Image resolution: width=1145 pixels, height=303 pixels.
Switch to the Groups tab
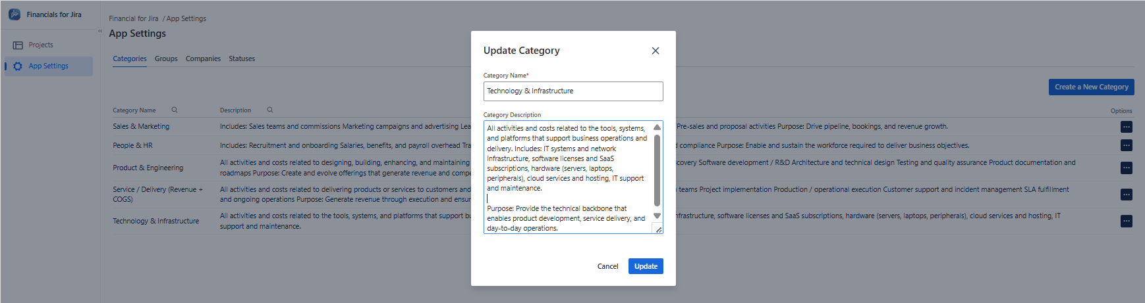[x=166, y=58]
